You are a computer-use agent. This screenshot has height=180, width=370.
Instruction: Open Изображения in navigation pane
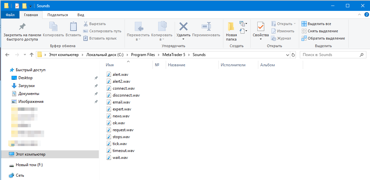tap(31, 102)
